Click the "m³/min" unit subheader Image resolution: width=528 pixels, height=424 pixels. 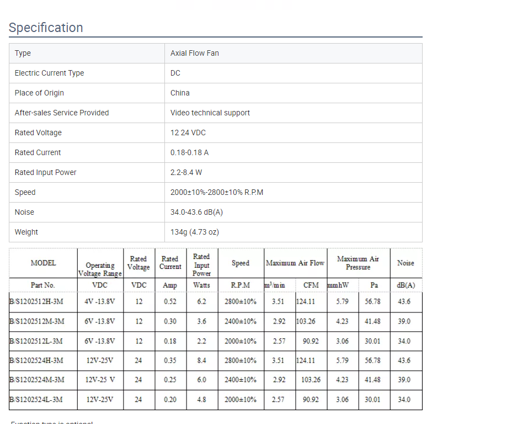coord(275,285)
